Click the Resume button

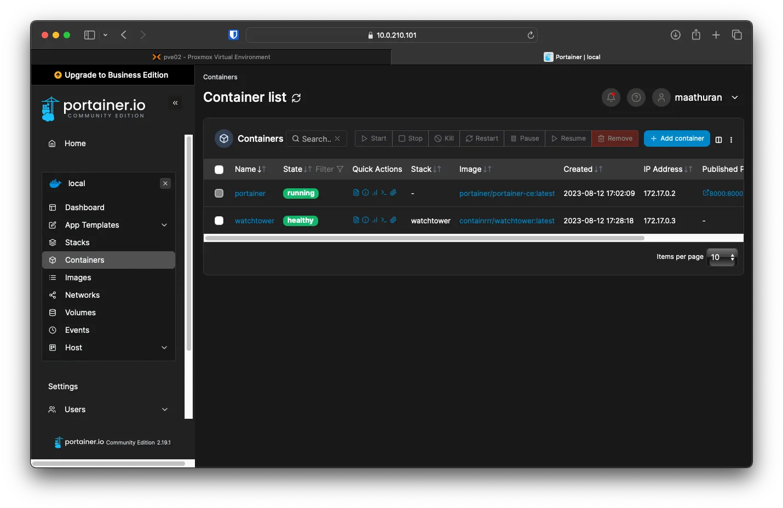568,138
